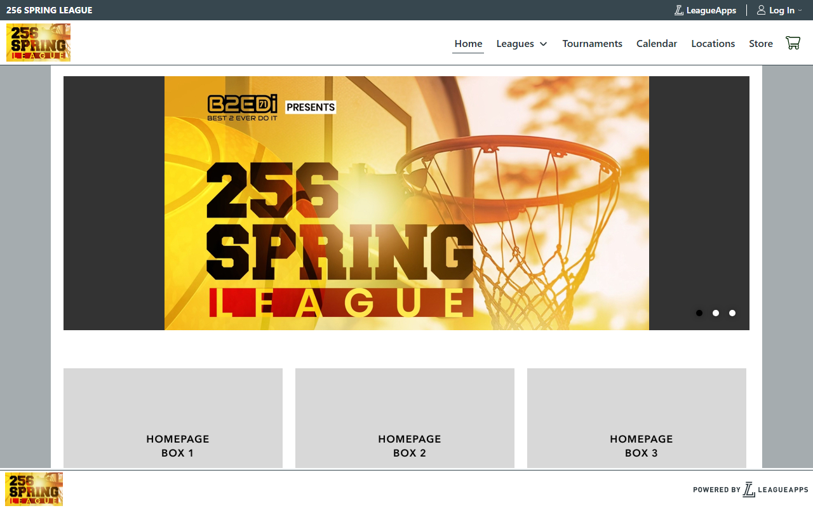Open Homepage Box 3
Screen dimensions: 813x508
coord(636,418)
